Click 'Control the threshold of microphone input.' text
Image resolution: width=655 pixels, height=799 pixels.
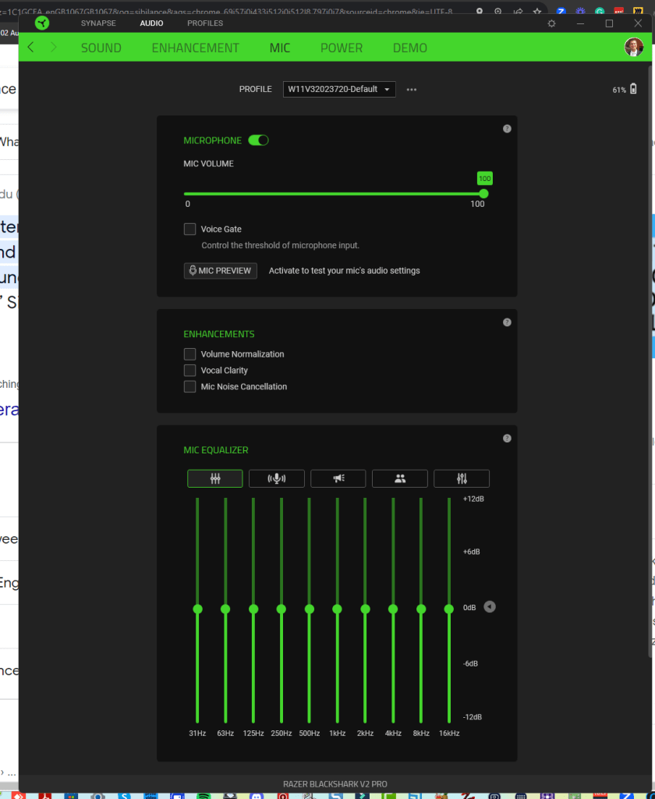pyautogui.click(x=280, y=245)
